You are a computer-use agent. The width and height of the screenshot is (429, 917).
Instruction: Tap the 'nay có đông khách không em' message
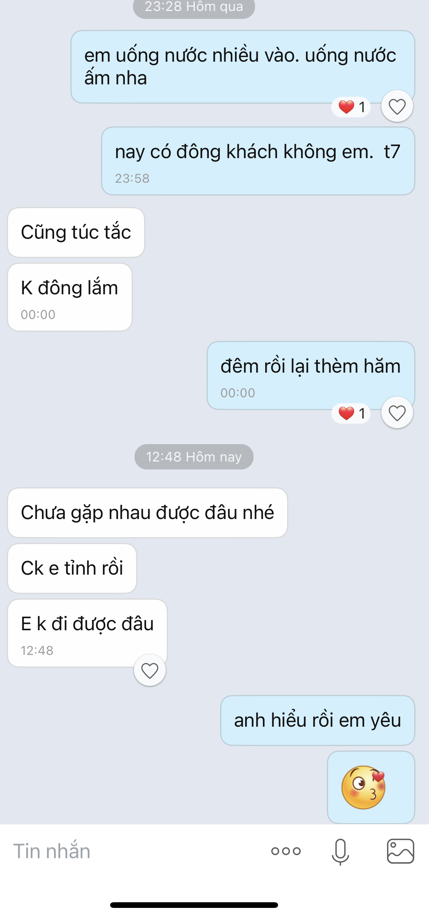[258, 161]
